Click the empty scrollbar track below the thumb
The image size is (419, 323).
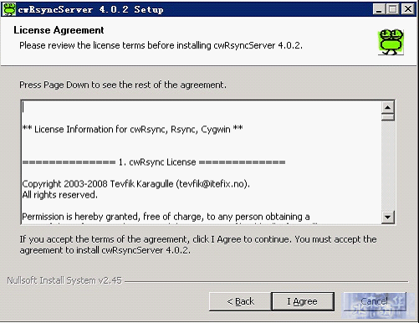388,166
